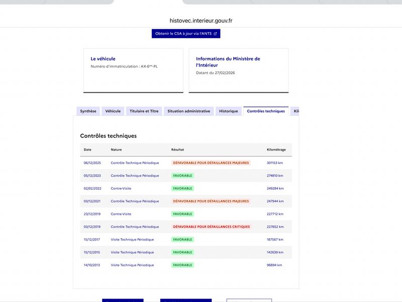This screenshot has height=302, width=402.
Task: Click the Kilométrage column header
Action: (x=276, y=149)
